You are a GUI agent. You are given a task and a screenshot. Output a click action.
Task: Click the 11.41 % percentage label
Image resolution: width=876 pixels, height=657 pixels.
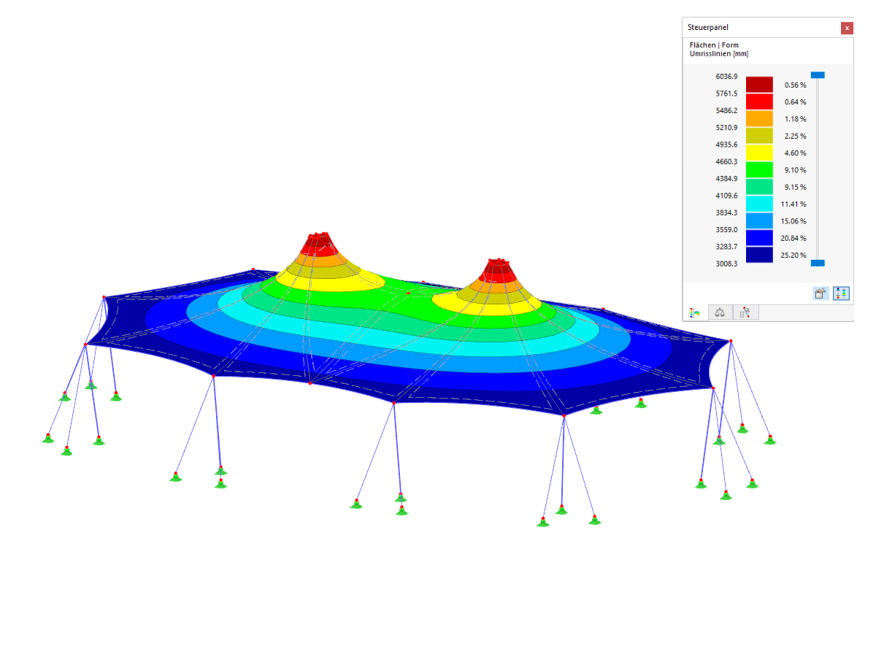click(794, 204)
